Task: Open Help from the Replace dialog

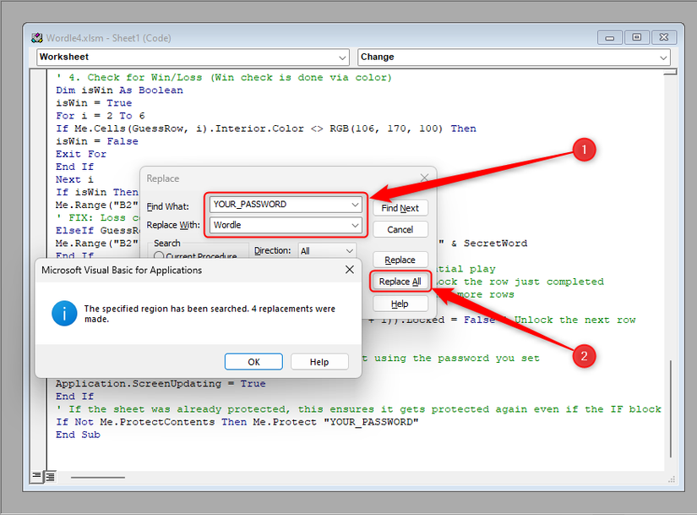Action: 400,303
